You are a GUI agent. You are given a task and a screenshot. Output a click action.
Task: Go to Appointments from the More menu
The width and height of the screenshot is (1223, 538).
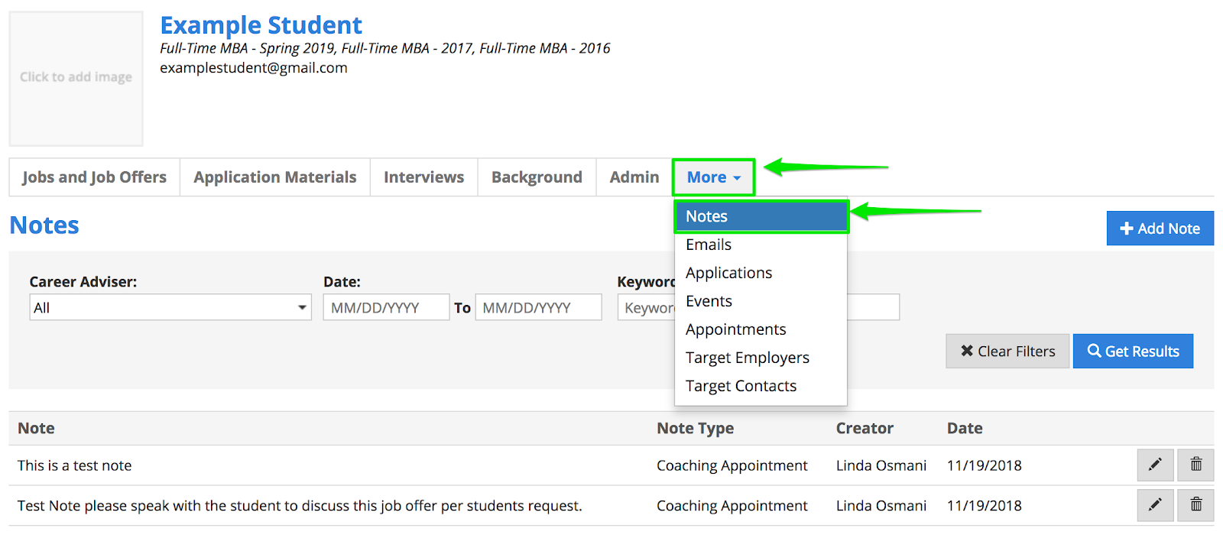(x=735, y=329)
